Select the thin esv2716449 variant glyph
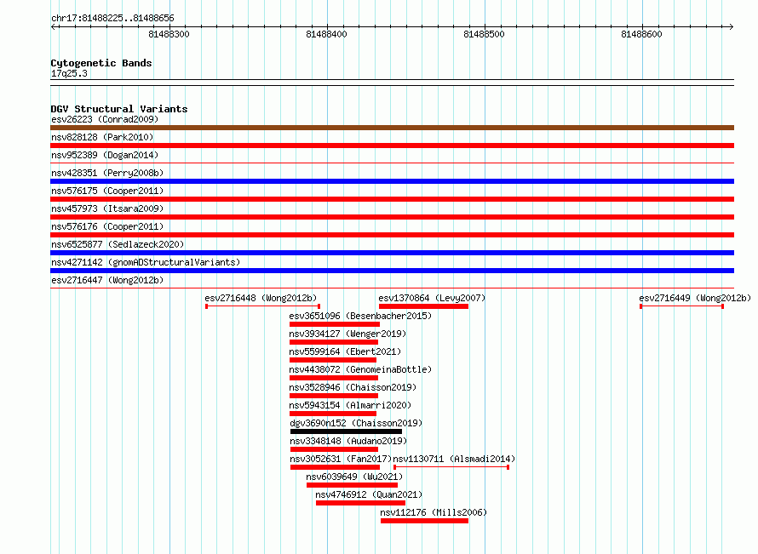The height and width of the screenshot is (554, 758). tap(681, 306)
